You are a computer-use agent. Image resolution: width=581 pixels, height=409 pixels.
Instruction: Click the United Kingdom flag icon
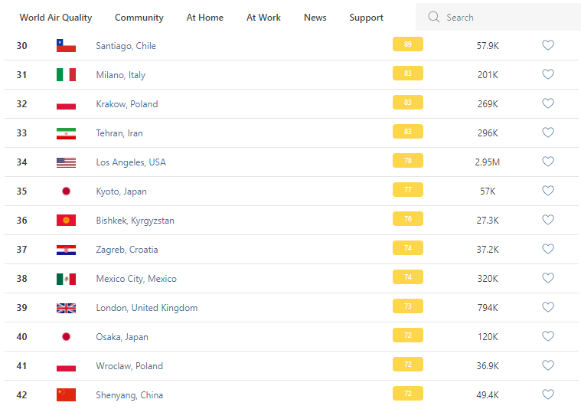(x=66, y=308)
